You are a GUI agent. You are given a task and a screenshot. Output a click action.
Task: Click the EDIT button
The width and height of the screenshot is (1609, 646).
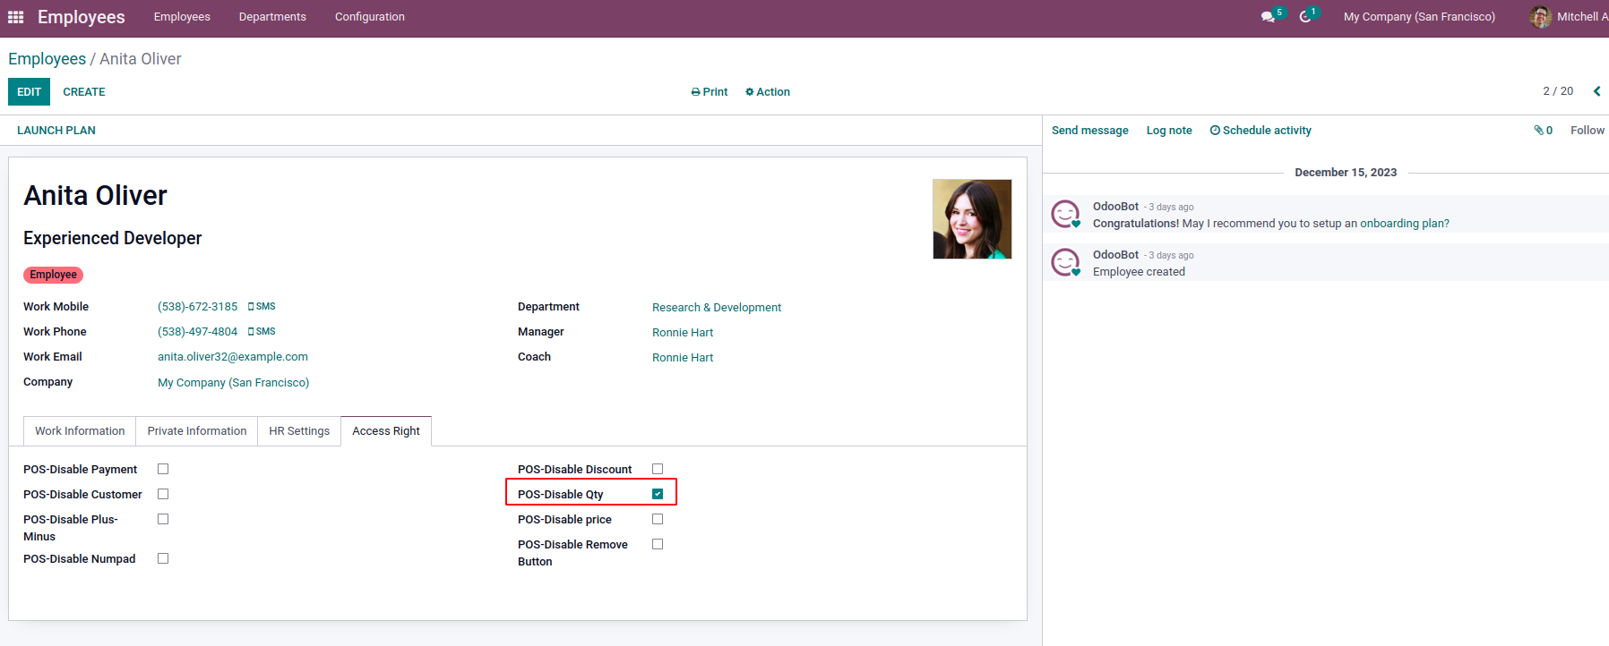[29, 92]
